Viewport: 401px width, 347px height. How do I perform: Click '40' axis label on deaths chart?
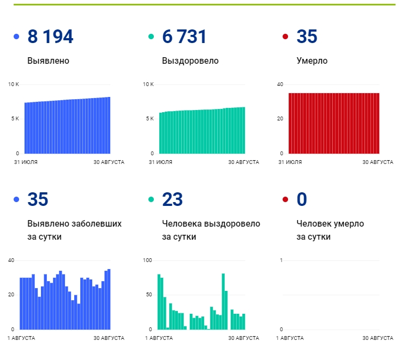pos(280,84)
